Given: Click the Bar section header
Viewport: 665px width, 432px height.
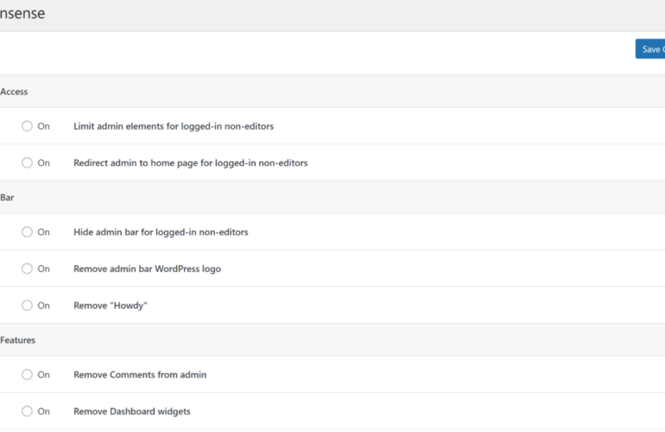Looking at the screenshot, I should point(7,197).
